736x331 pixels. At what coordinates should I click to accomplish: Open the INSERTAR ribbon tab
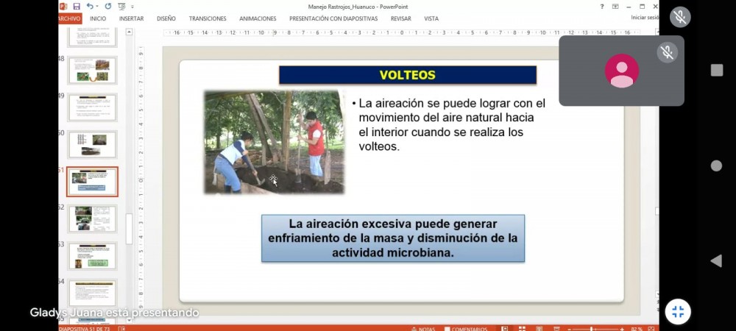point(131,18)
